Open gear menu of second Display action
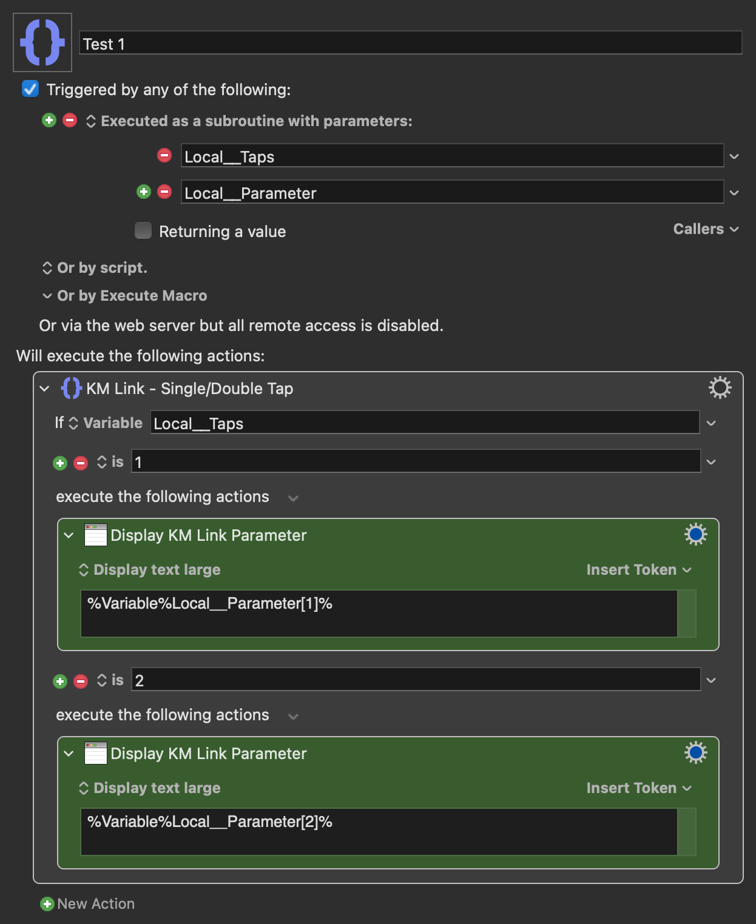756x924 pixels. (696, 752)
